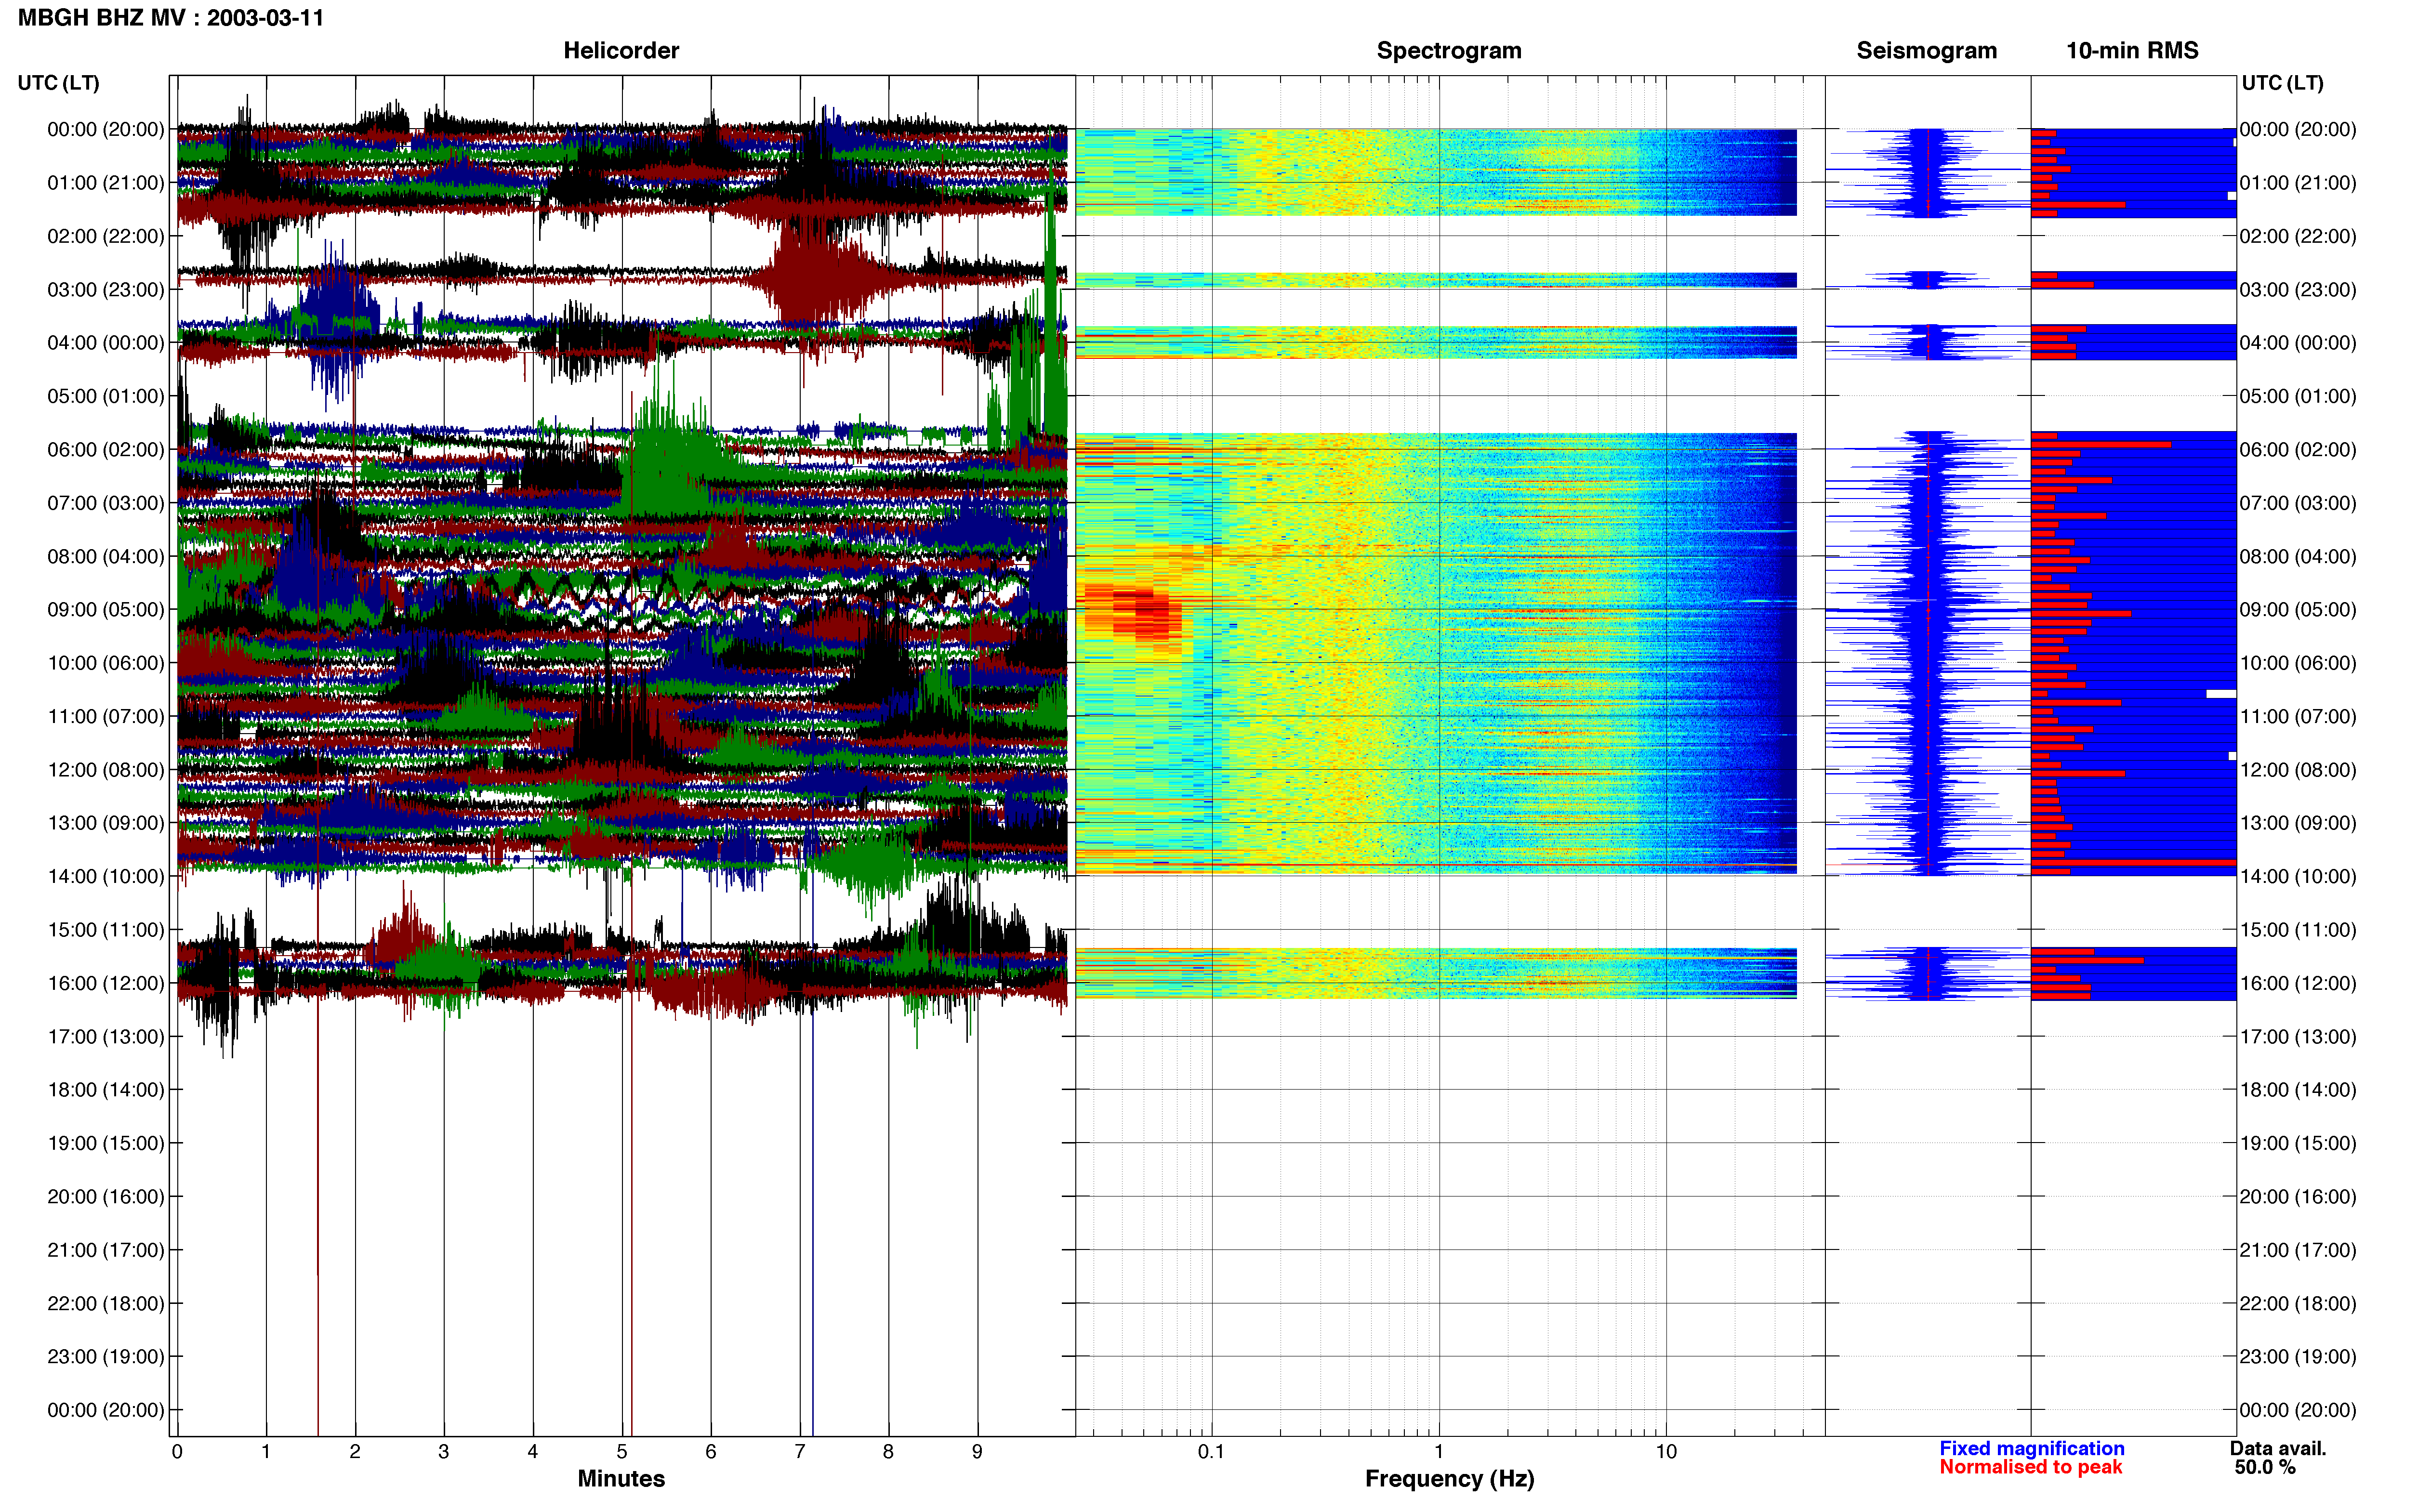Click the '1' frequency tick label on spectrogram
Viewport: 2418px width, 1512px height.
pyautogui.click(x=1439, y=1451)
